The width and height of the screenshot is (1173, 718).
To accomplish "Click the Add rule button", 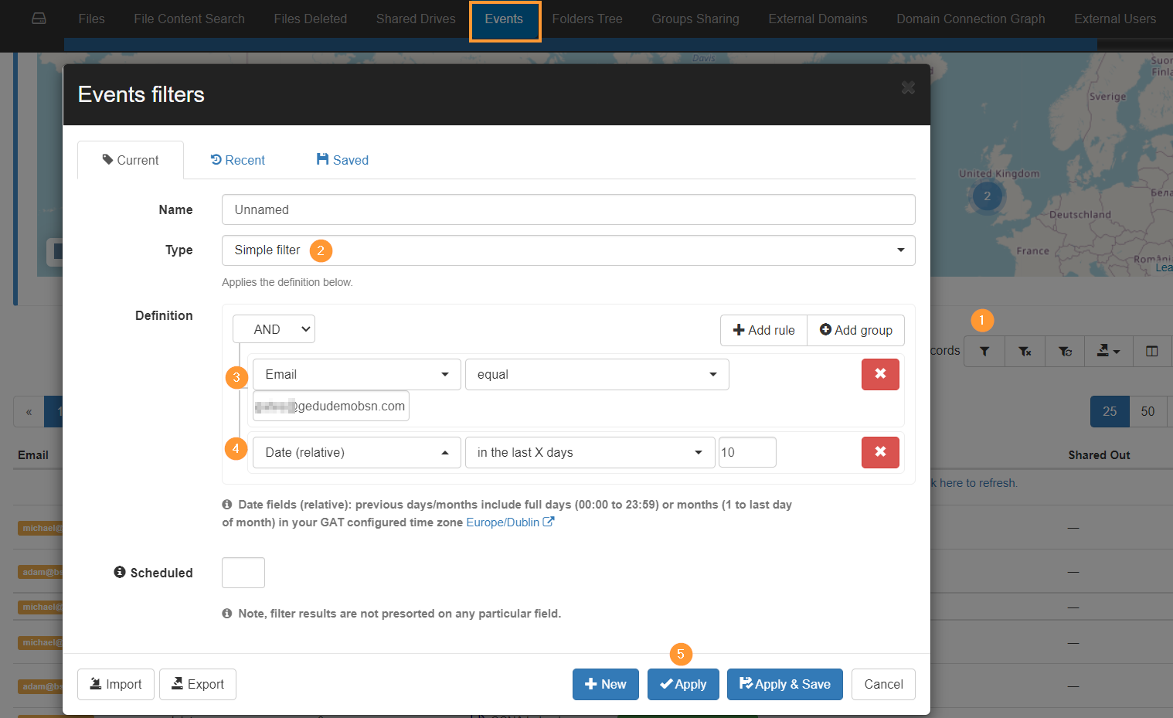I will (x=763, y=330).
